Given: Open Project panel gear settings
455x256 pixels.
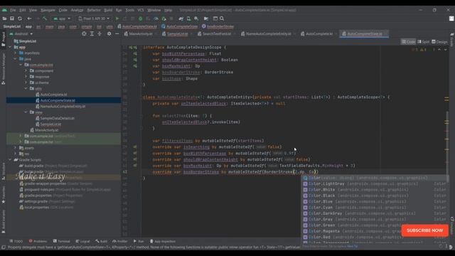Looking at the screenshot, I should (109, 33).
